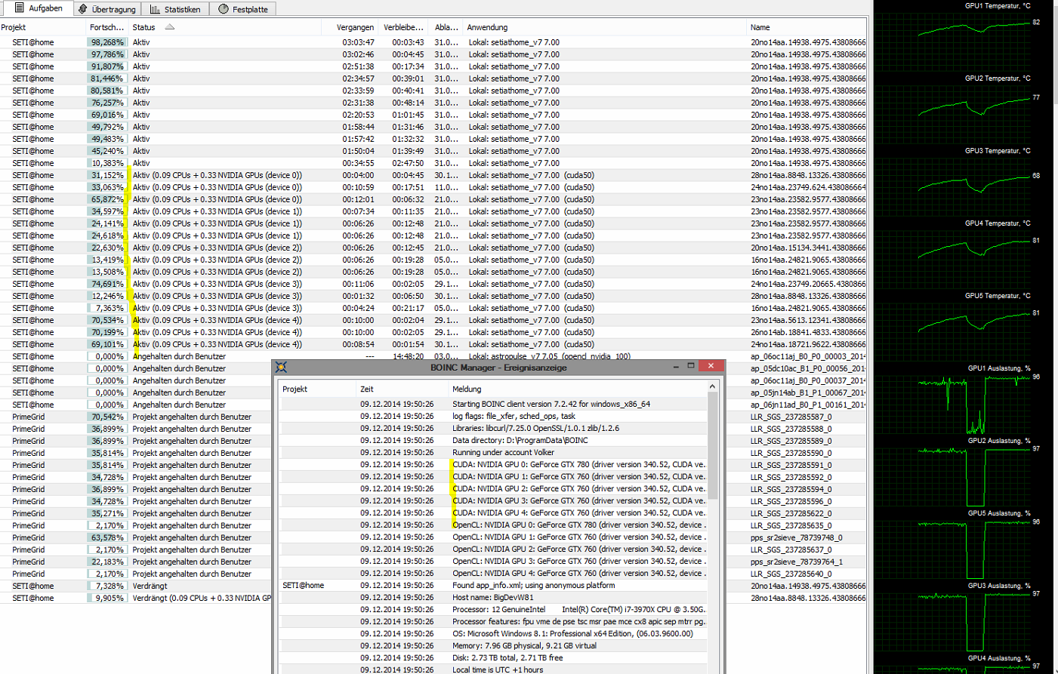Open the Statistiken tab
The width and height of the screenshot is (1058, 674).
pyautogui.click(x=175, y=9)
